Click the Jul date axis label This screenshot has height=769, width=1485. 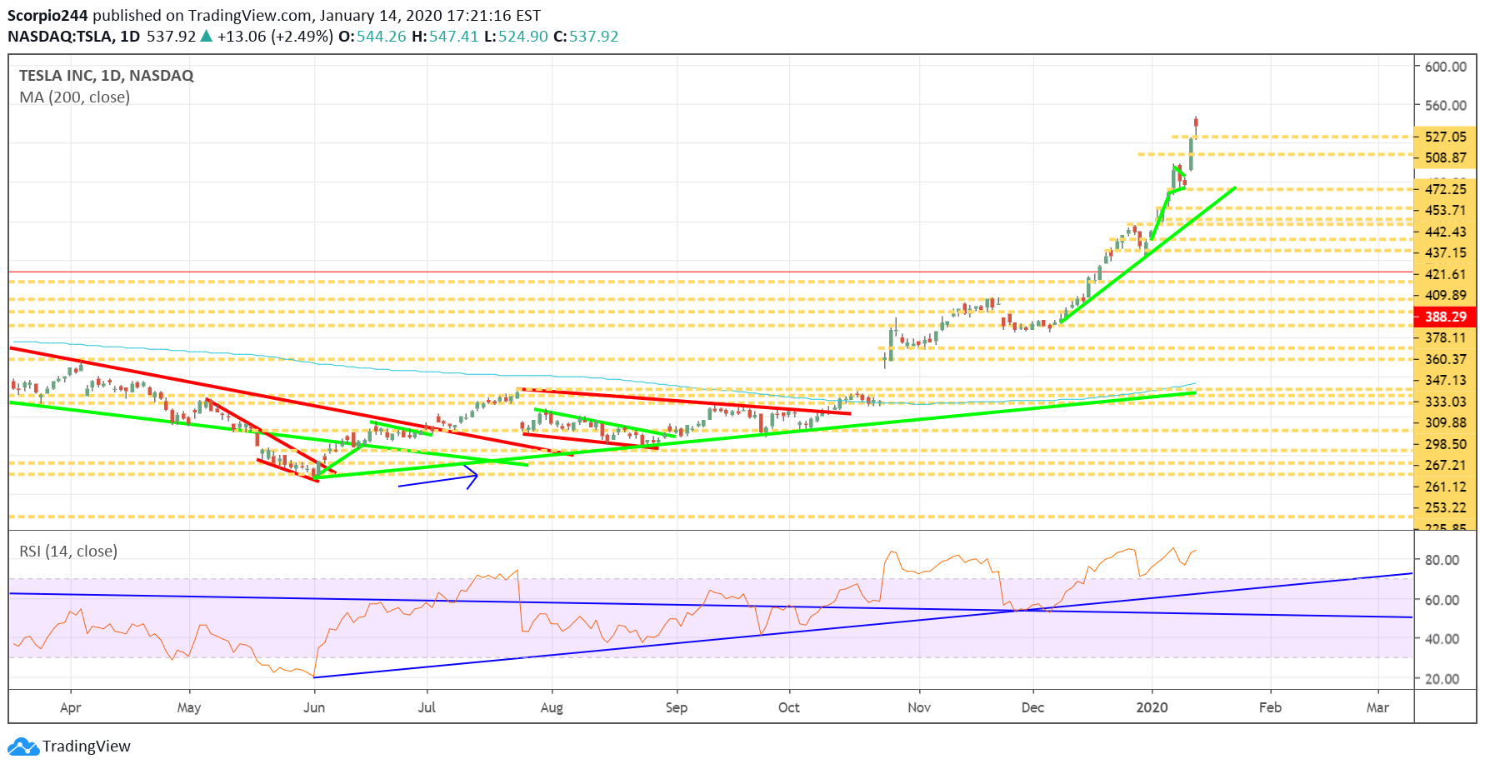point(427,707)
